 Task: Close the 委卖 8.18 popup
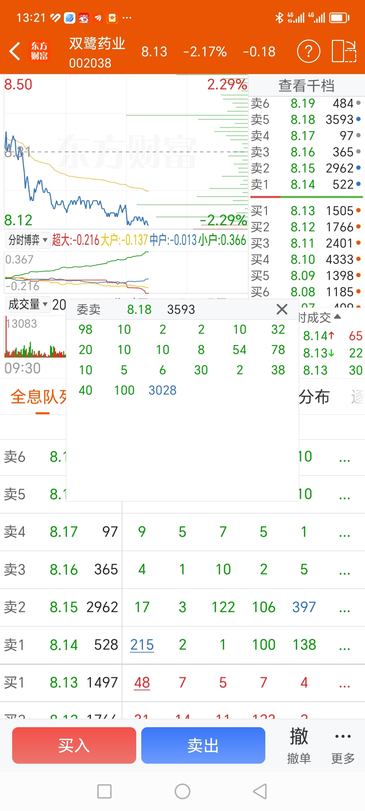click(x=282, y=309)
